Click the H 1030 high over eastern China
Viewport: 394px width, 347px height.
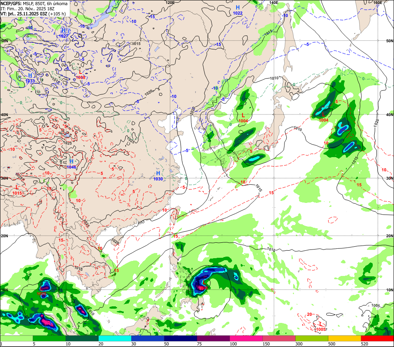(x=158, y=176)
